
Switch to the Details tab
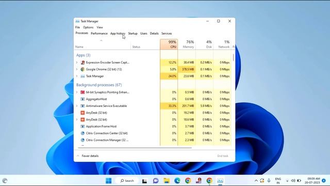(154, 33)
